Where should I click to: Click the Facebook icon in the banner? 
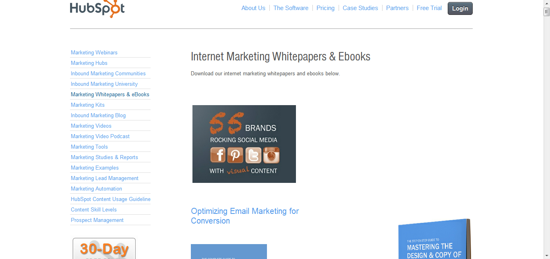218,155
